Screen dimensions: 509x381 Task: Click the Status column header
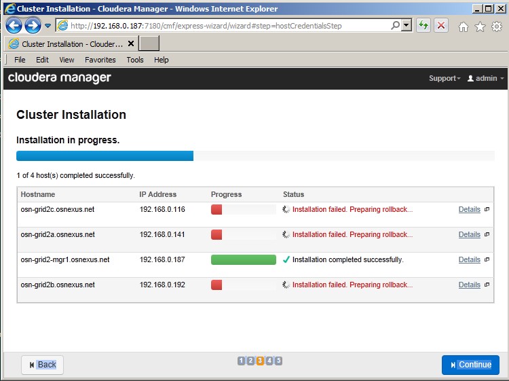click(x=293, y=194)
